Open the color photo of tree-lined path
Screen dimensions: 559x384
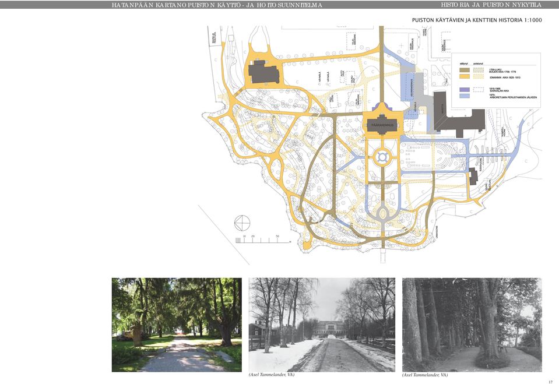pos(177,325)
